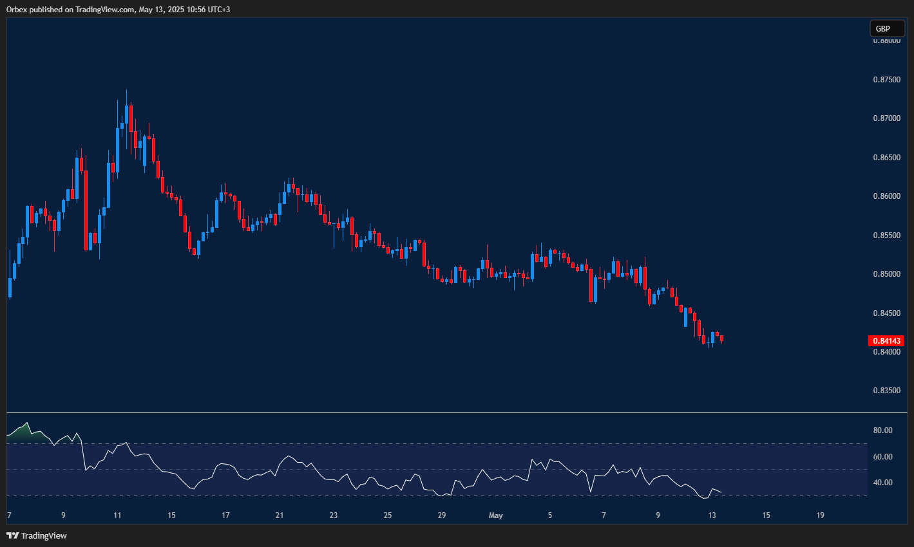Click the 19 date label on axis
The height and width of the screenshot is (547, 914).
tap(820, 515)
